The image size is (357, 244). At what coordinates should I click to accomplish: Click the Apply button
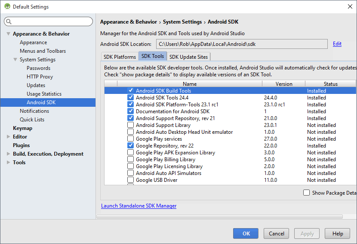click(307, 234)
